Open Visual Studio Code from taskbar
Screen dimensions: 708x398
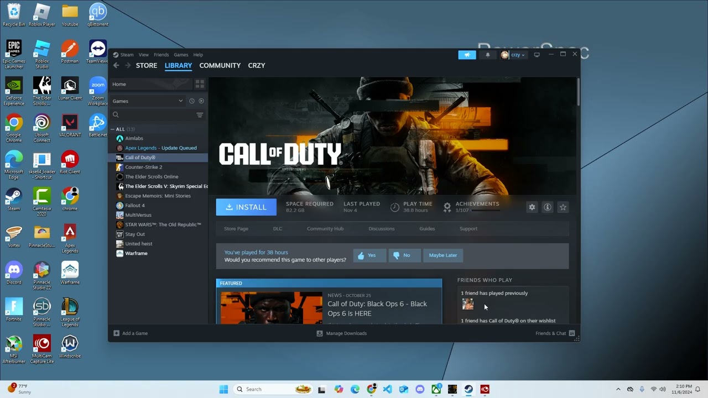click(x=387, y=389)
